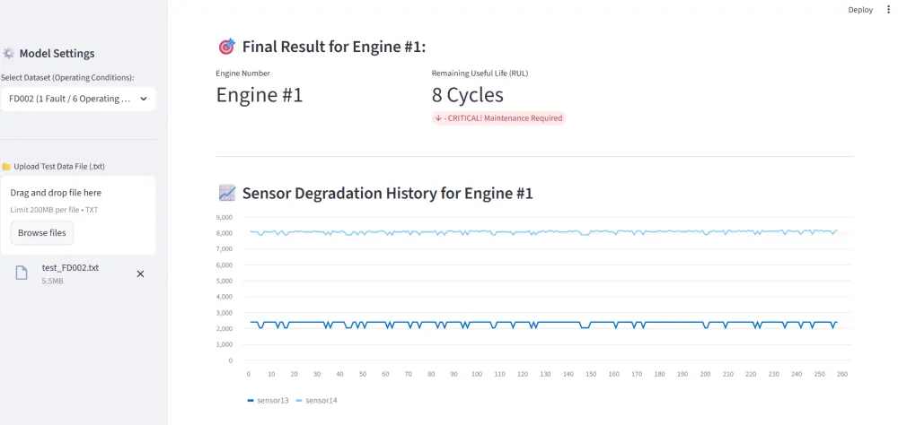Open the three-dot main menu
The image size is (898, 425).
889,10
